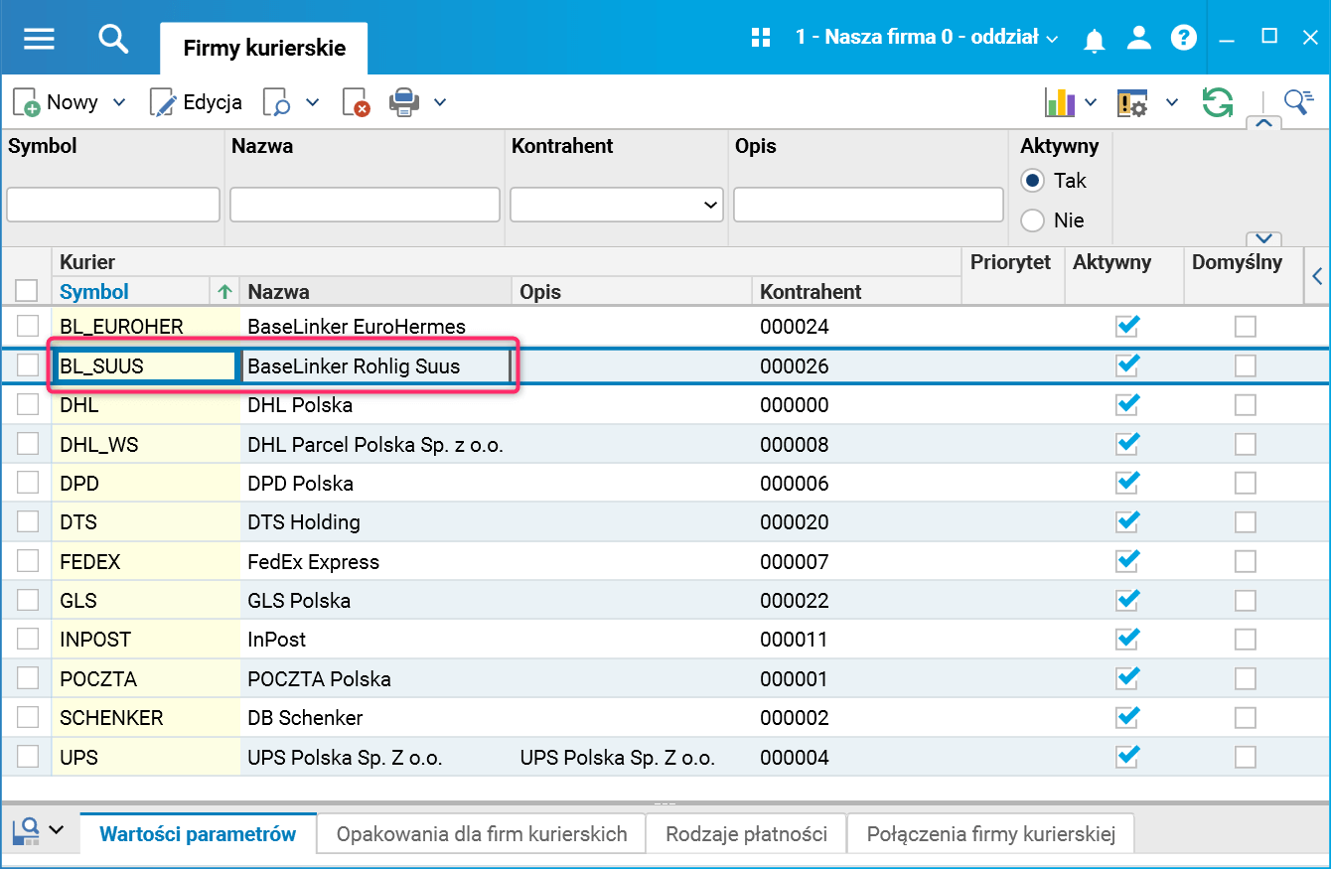The width and height of the screenshot is (1331, 869).
Task: Click the green refresh icon
Action: (1218, 102)
